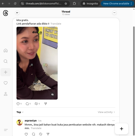Screen dimensions: 135x136
Task: Open View activity
Action: (x=106, y=112)
